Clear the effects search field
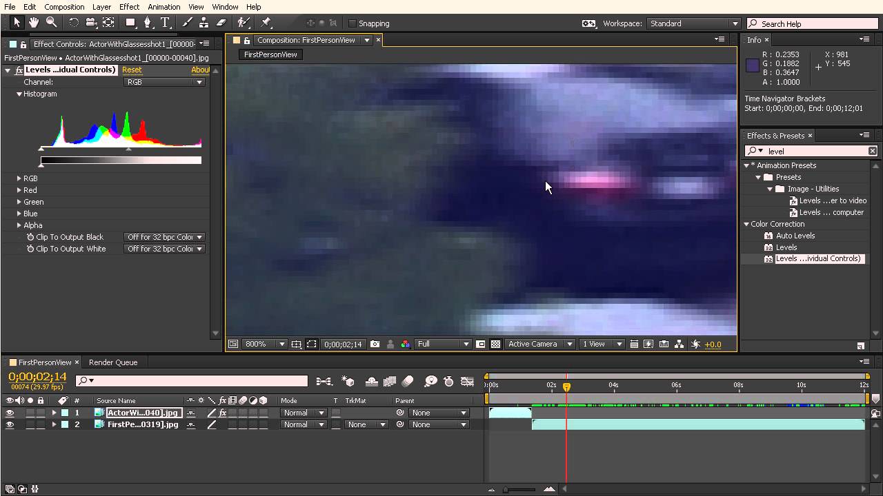Viewport: 883px width, 496px height. tap(872, 151)
